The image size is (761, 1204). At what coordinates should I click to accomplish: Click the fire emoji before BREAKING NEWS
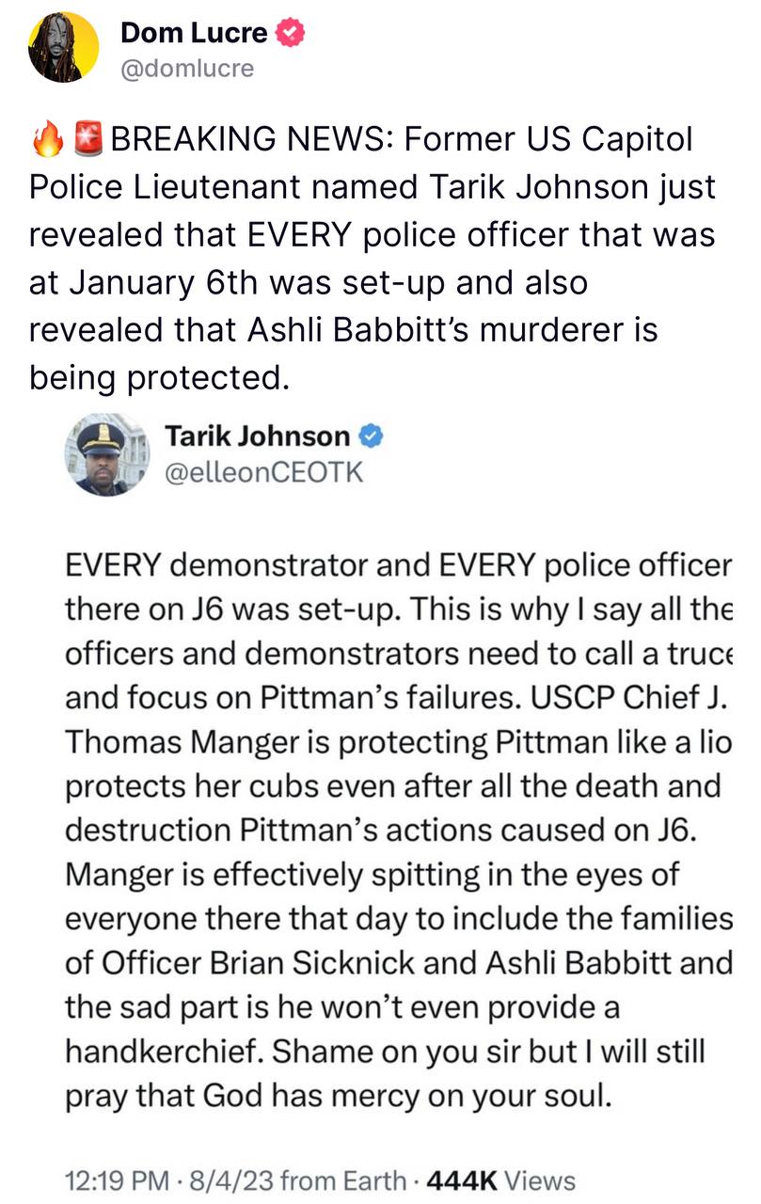[47, 139]
